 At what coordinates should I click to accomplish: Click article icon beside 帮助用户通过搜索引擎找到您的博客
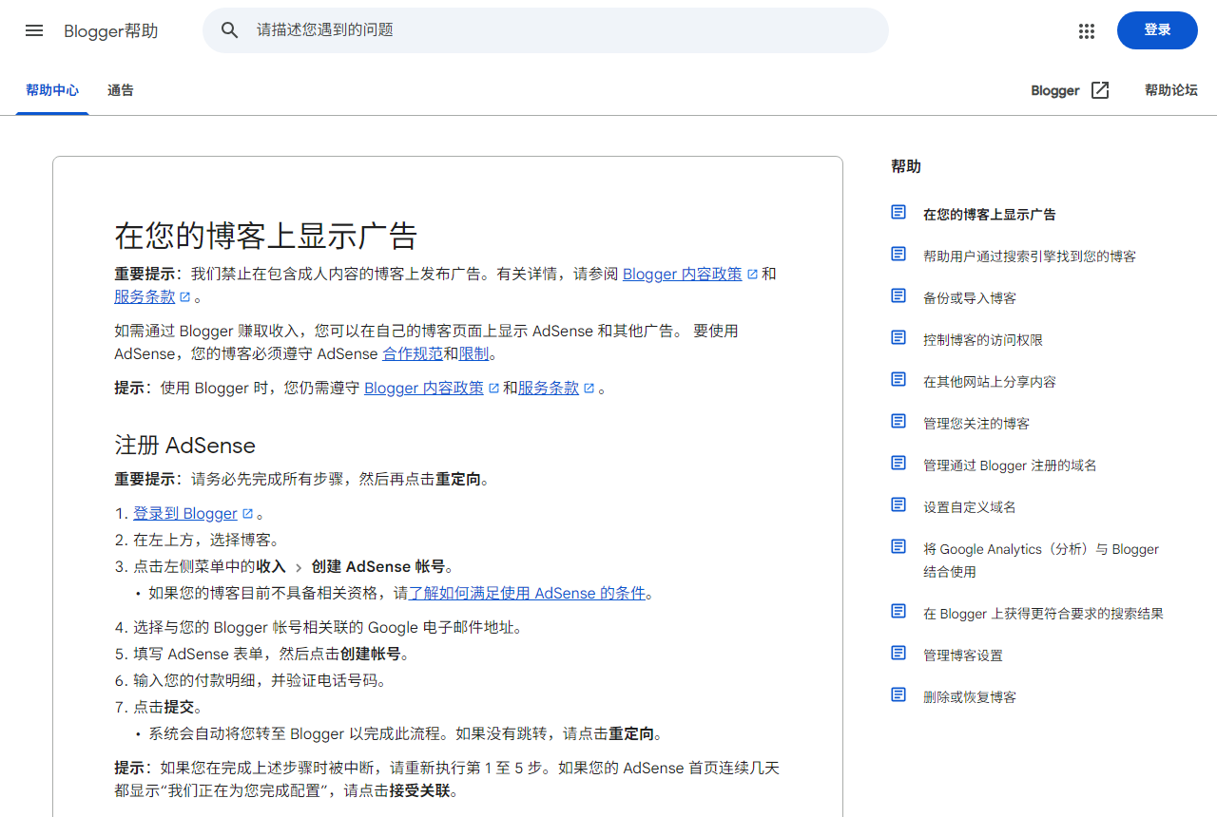pos(898,254)
